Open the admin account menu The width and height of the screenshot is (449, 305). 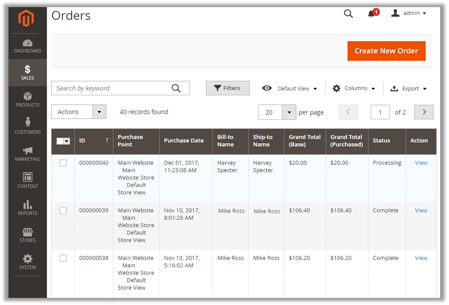409,13
